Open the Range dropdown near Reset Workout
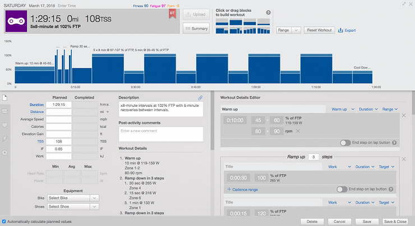This screenshot has width=415, height=226. [x=288, y=30]
